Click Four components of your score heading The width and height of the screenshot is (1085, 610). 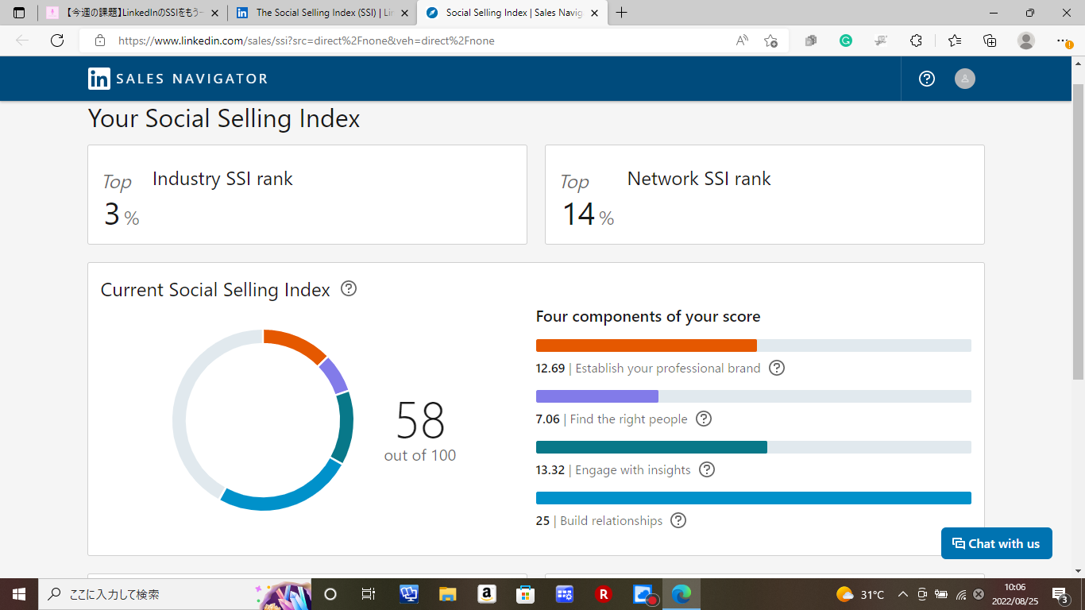coord(648,316)
